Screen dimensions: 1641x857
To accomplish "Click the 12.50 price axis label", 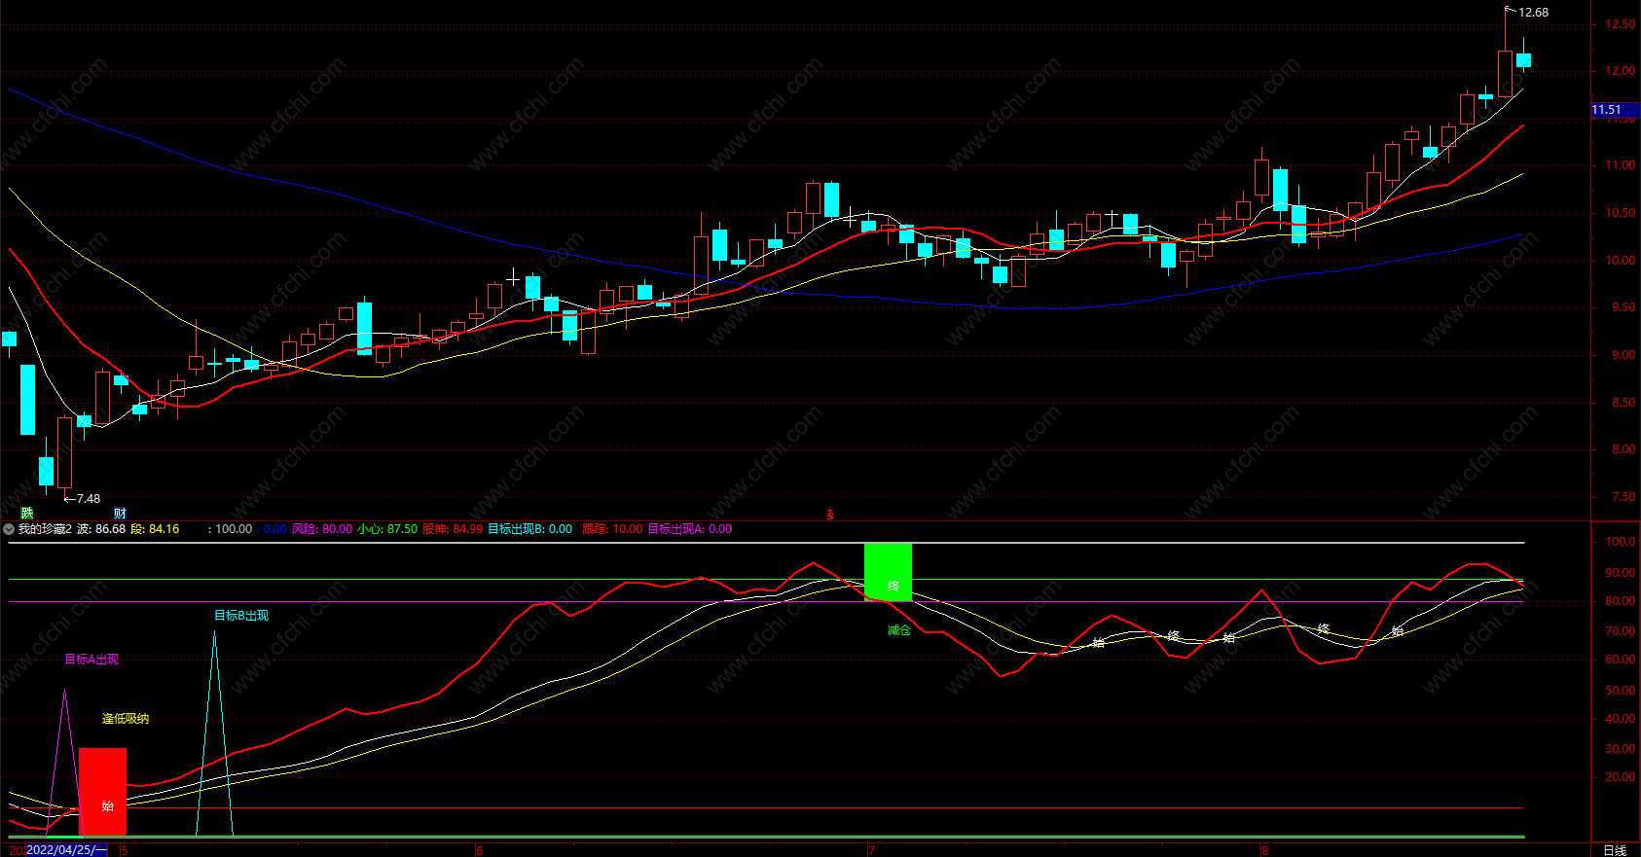I will [x=1621, y=24].
